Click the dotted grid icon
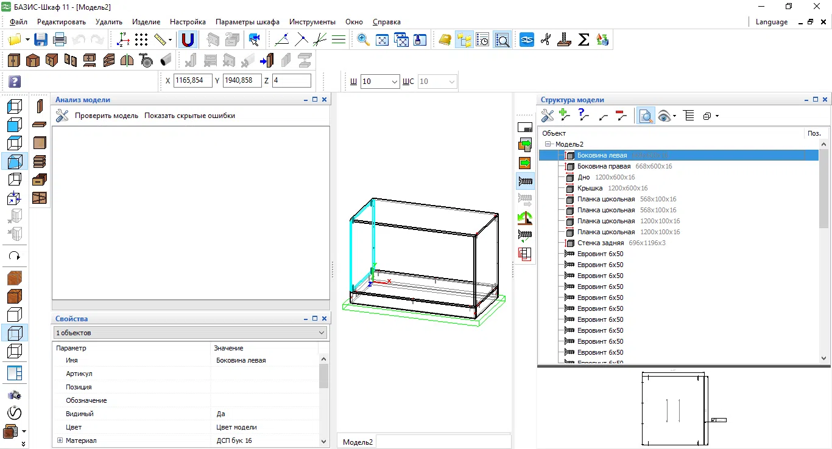The width and height of the screenshot is (832, 449). (x=141, y=40)
